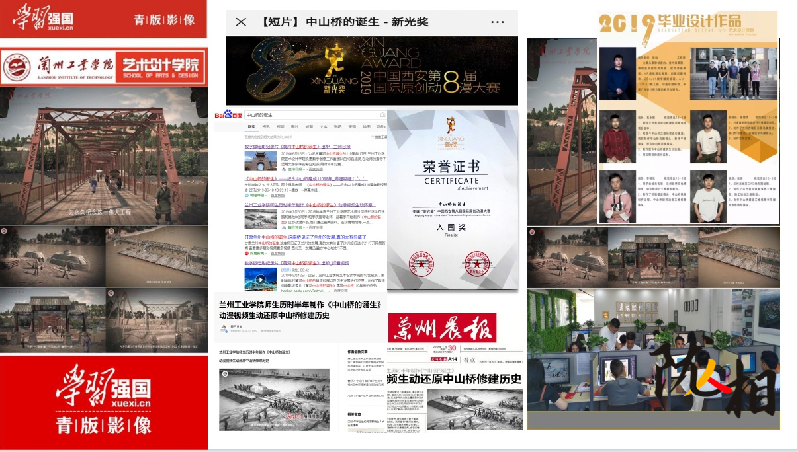Open the 视频 tab in Baidu results

(281, 126)
